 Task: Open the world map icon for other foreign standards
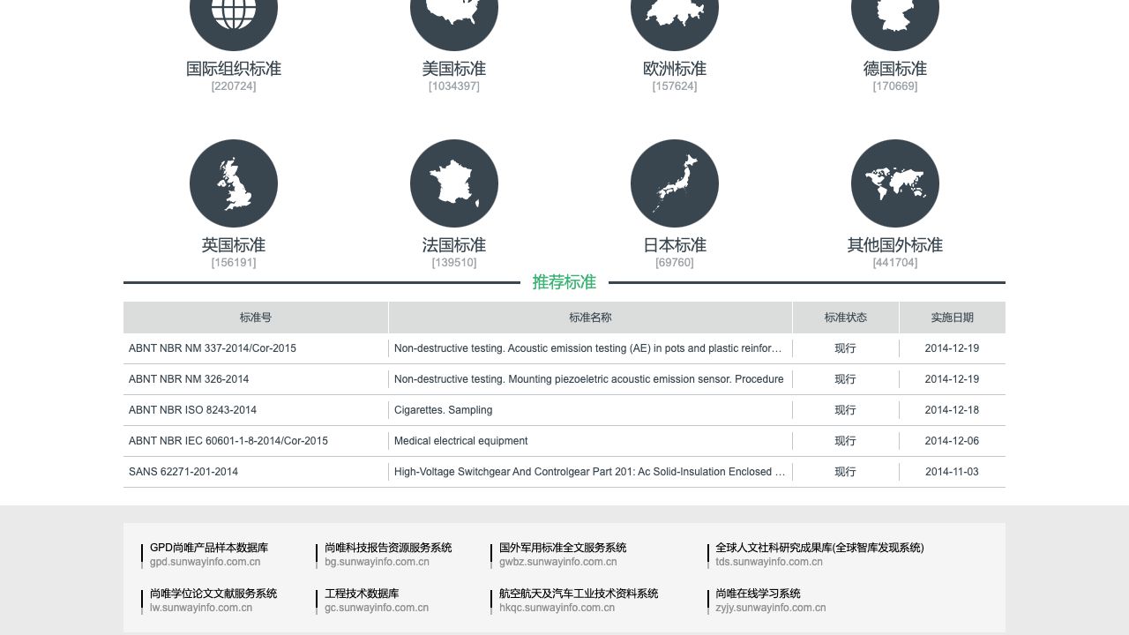895,183
